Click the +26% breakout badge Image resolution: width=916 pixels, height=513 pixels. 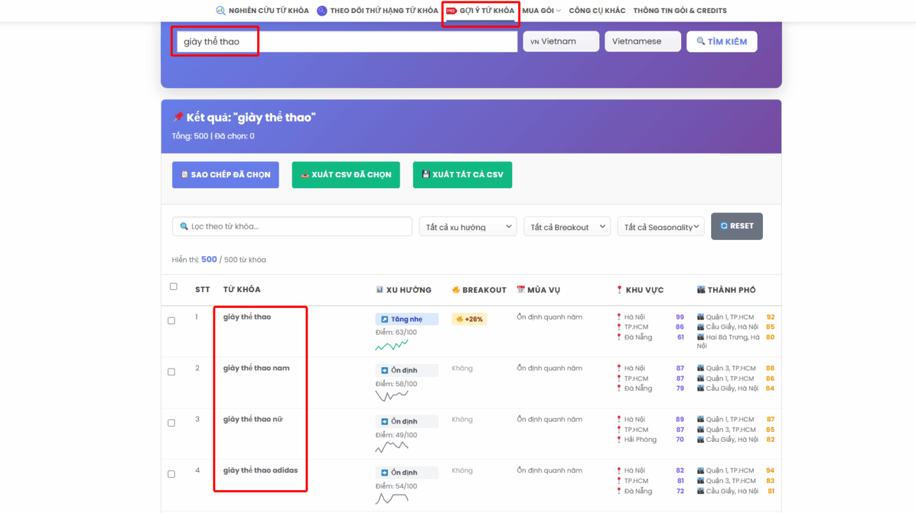469,319
